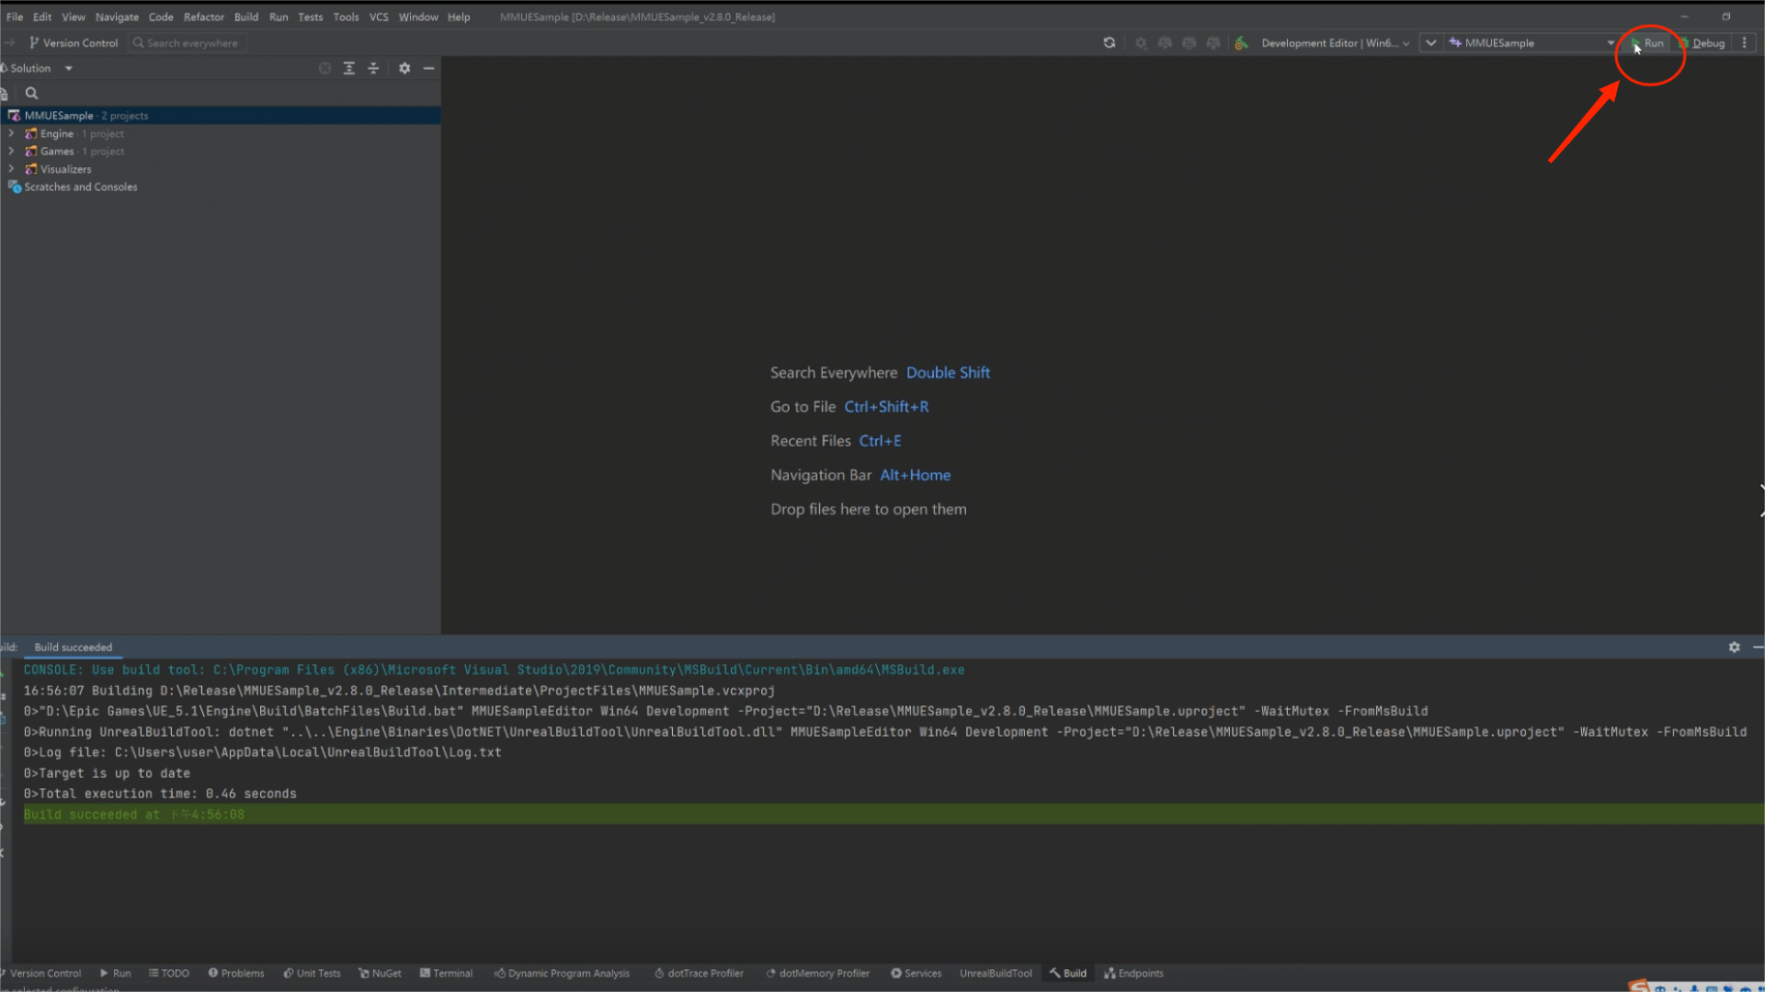Click the magnifier search icon in Solution panel
The image size is (1765, 992).
(x=31, y=93)
